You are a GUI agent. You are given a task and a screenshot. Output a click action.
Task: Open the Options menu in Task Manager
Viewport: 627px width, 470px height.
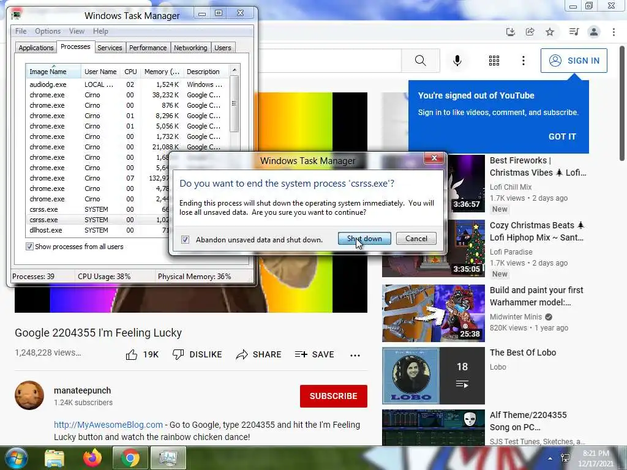pyautogui.click(x=48, y=31)
